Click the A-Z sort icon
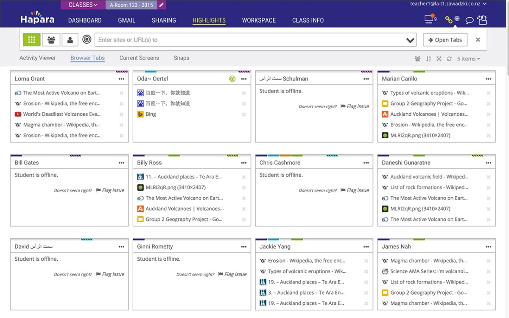Image resolution: width=509 pixels, height=318 pixels. coord(428,59)
